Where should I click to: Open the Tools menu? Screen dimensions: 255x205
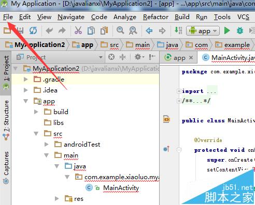click(222, 17)
